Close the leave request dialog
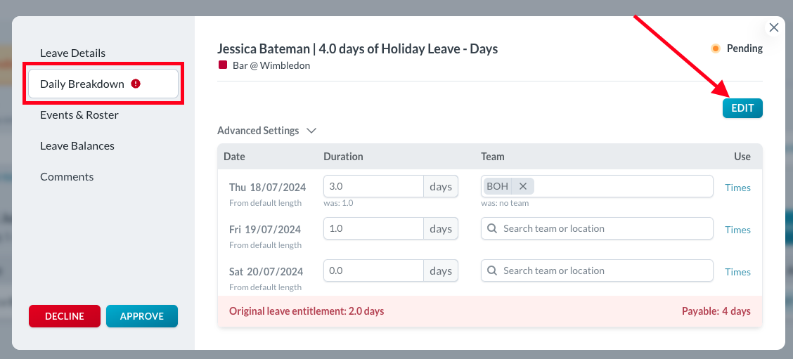Image resolution: width=793 pixels, height=359 pixels. pos(774,27)
